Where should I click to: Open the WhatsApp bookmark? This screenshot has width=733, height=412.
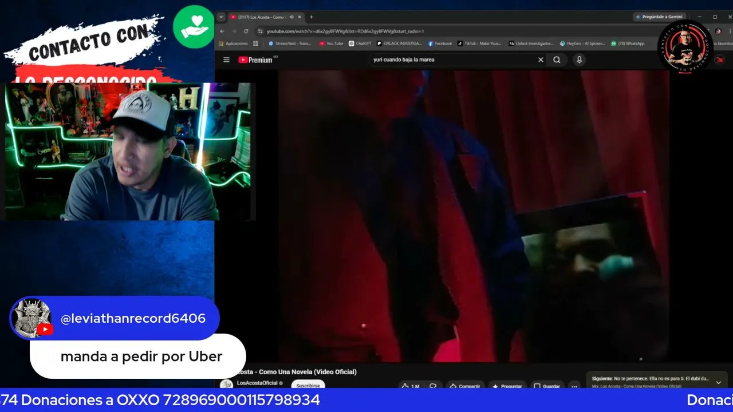pos(628,43)
